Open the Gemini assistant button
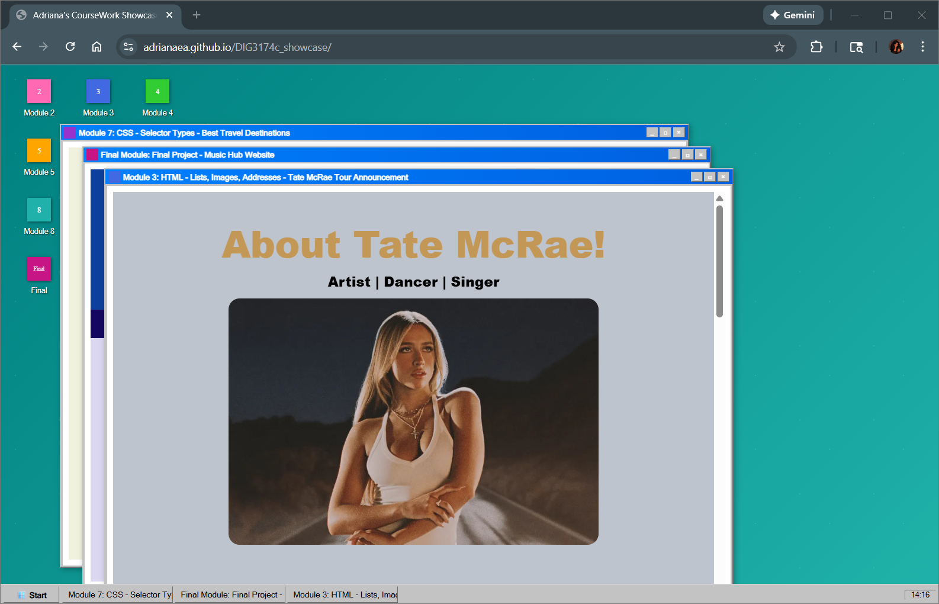Viewport: 939px width, 604px height. (x=792, y=15)
